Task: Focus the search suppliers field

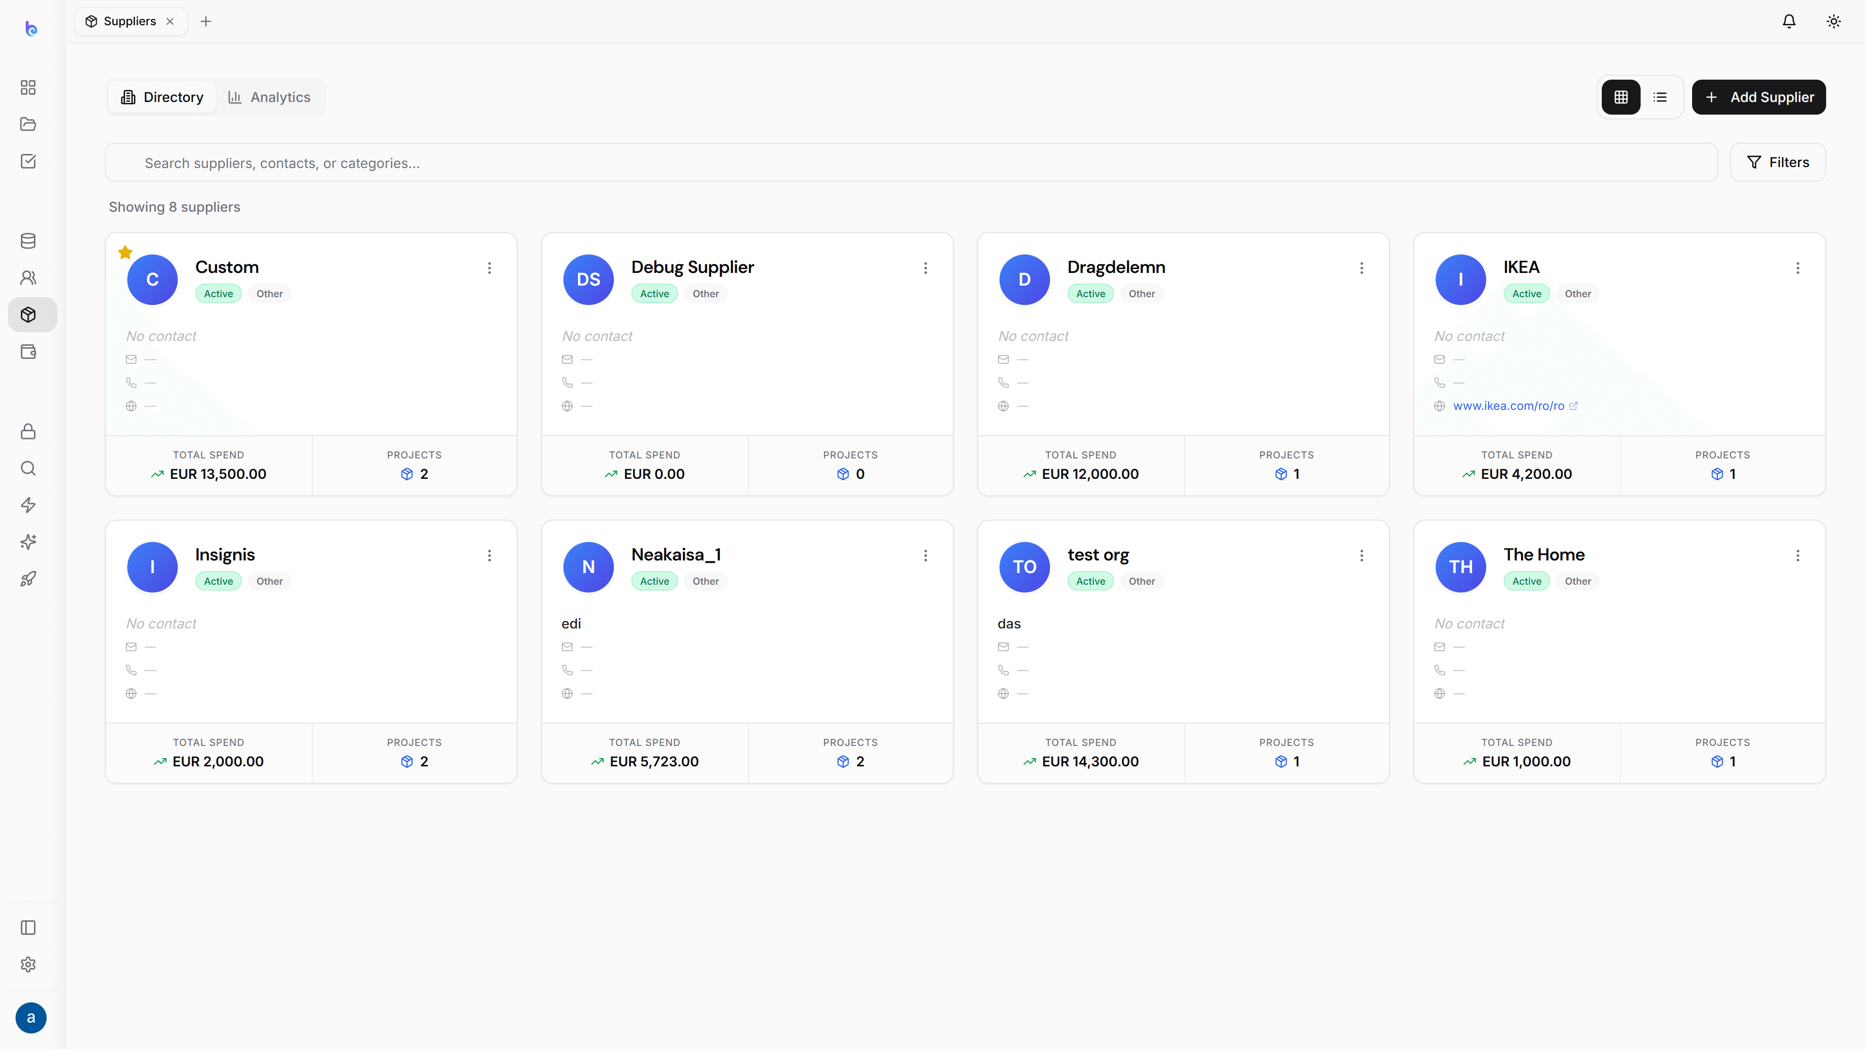Action: [x=911, y=162]
